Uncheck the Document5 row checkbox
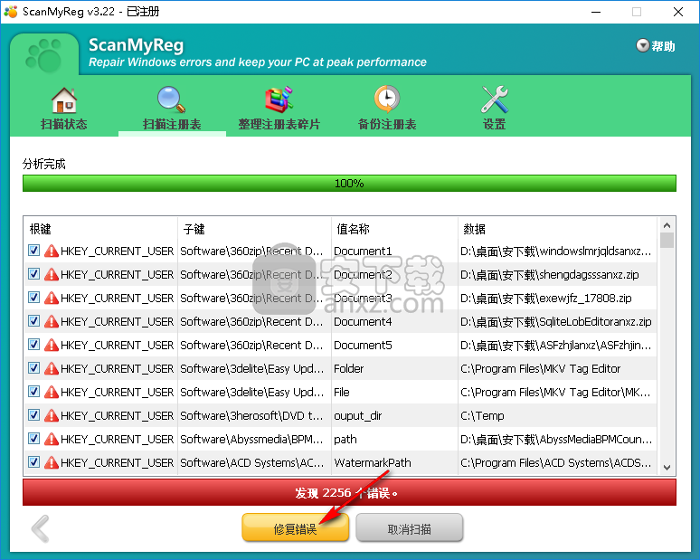 34,345
